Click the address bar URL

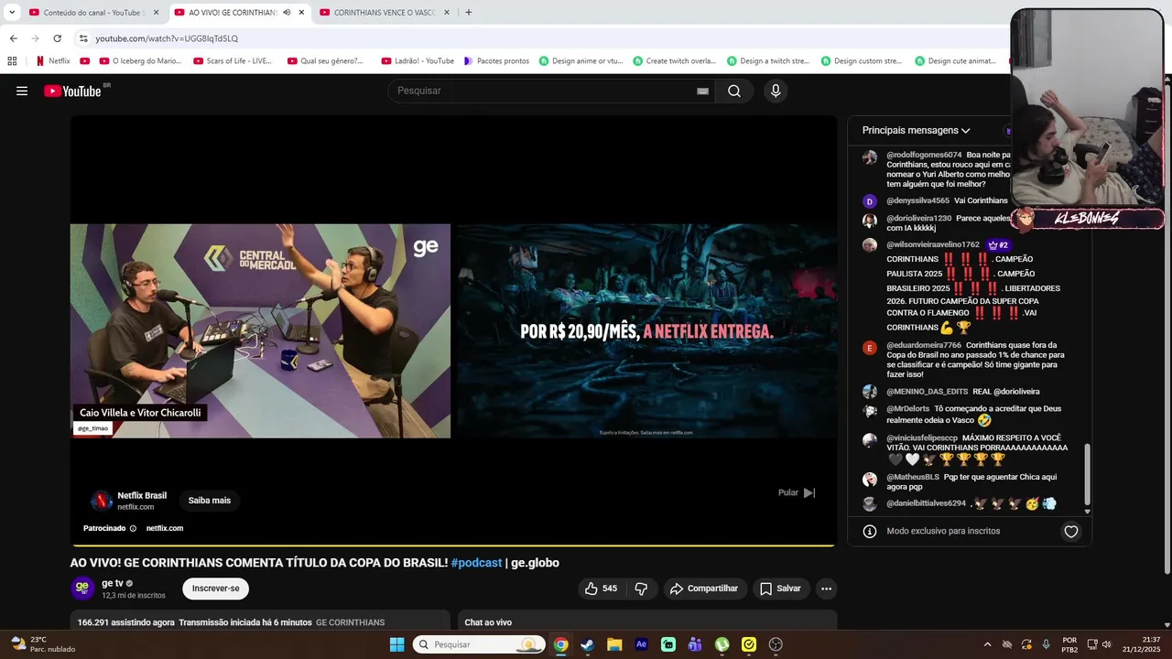tap(167, 38)
